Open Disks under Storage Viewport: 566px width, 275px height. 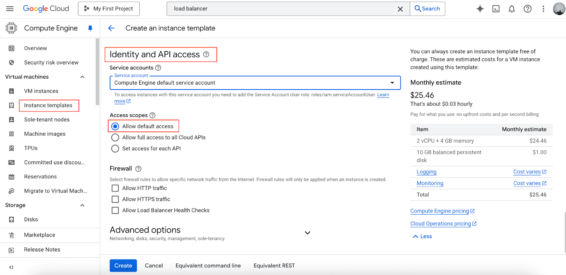tap(31, 219)
